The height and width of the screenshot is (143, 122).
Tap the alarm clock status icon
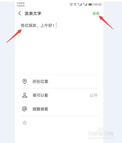[71, 4]
